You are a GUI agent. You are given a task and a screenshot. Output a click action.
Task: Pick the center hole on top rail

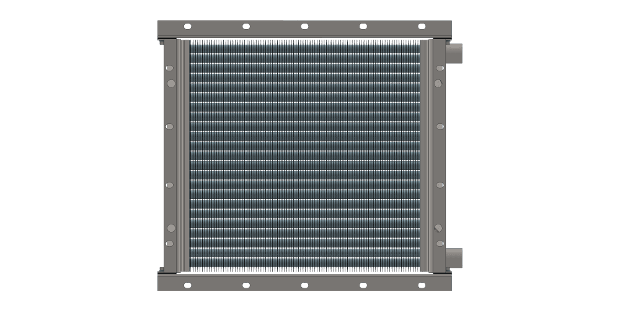[x=304, y=26]
